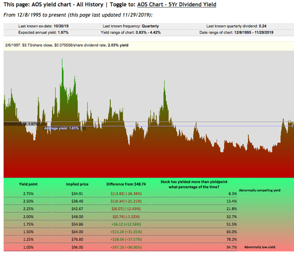
Task: Select the 1.50% yield point cell
Action: point(28,232)
